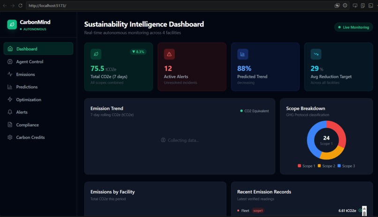Open Carbon Credits page
This screenshot has height=217, width=378.
pos(38,137)
